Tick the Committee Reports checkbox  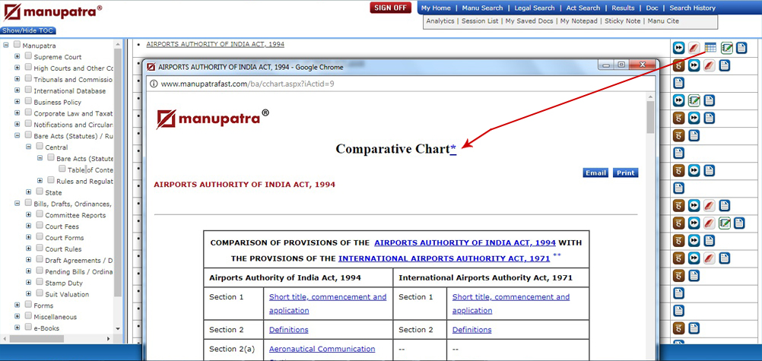pos(40,214)
